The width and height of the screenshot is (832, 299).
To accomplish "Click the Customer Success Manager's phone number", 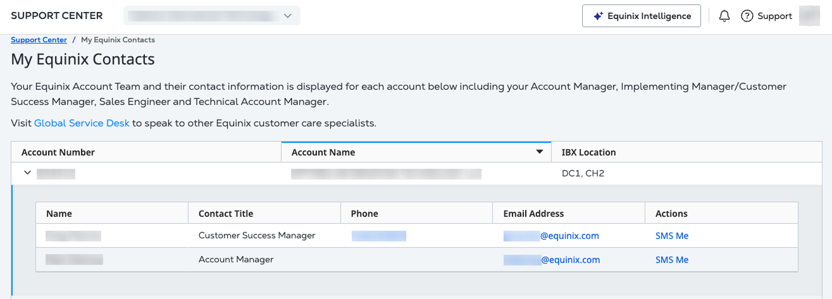I will [378, 236].
